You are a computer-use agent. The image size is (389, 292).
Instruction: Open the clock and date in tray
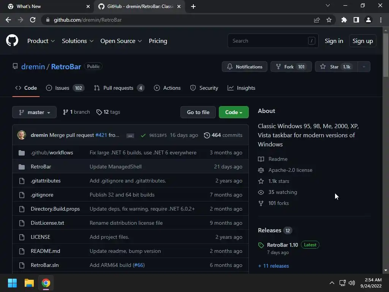(x=371, y=283)
